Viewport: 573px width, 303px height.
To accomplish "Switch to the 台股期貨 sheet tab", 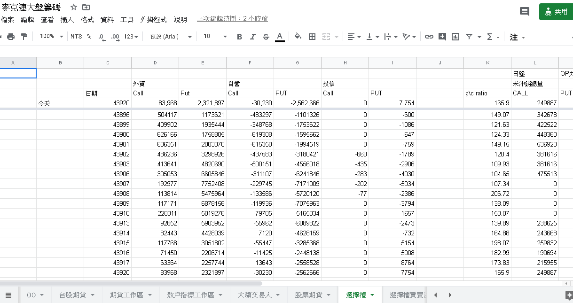I will (77, 295).
